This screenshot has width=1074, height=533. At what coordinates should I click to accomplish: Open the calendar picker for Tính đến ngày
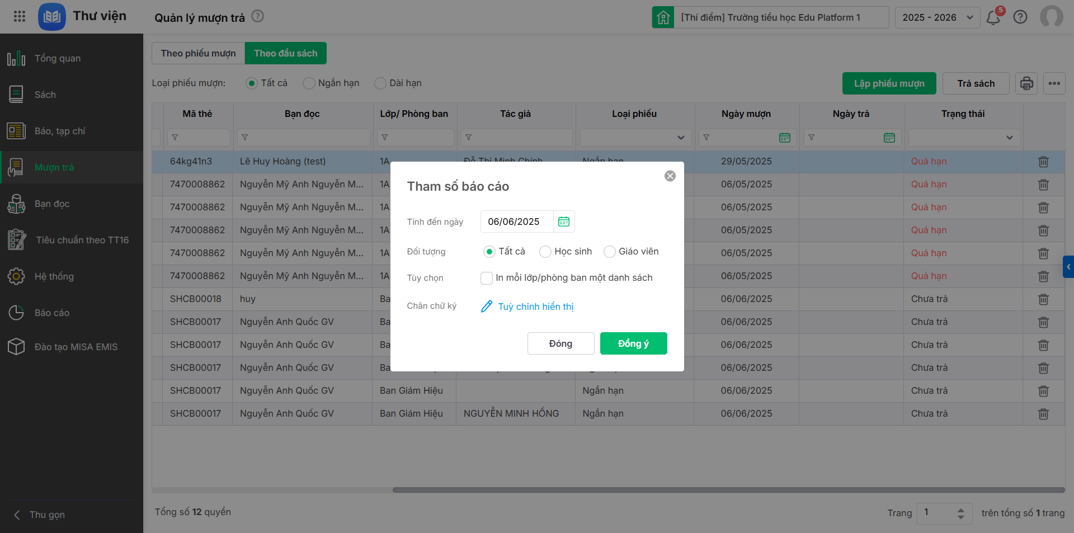pos(563,222)
